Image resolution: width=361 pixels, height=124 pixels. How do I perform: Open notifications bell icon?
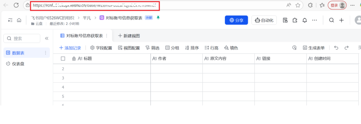coord(305,20)
